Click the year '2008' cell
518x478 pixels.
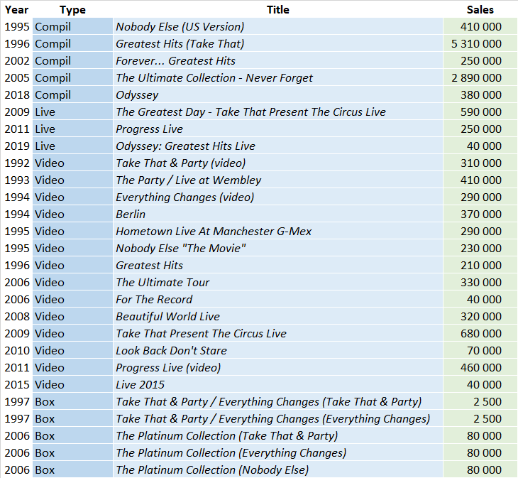(x=17, y=317)
